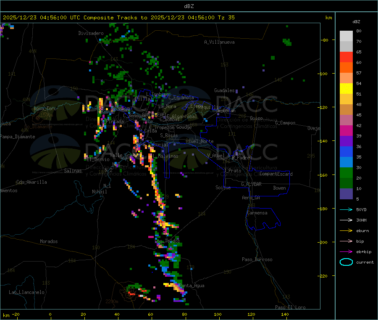
Task: Click the '-140' tick on right axis
Action: (x=323, y=141)
